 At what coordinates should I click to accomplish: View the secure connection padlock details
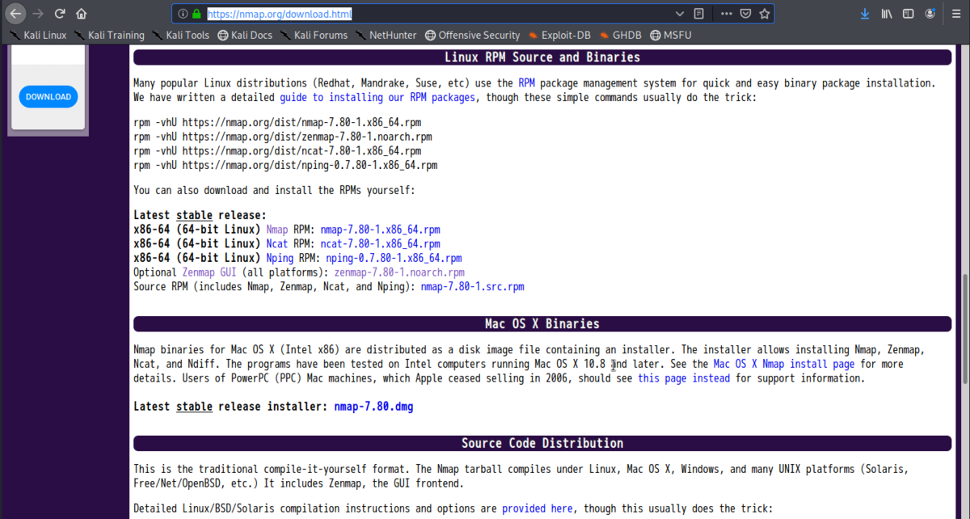(x=196, y=14)
